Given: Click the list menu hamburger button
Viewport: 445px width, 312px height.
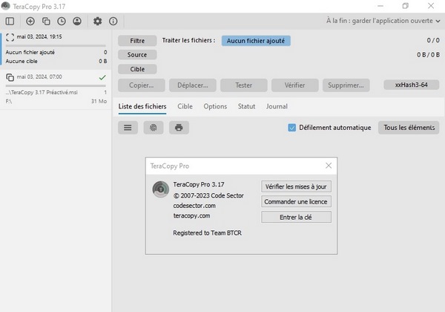Looking at the screenshot, I should 128,128.
